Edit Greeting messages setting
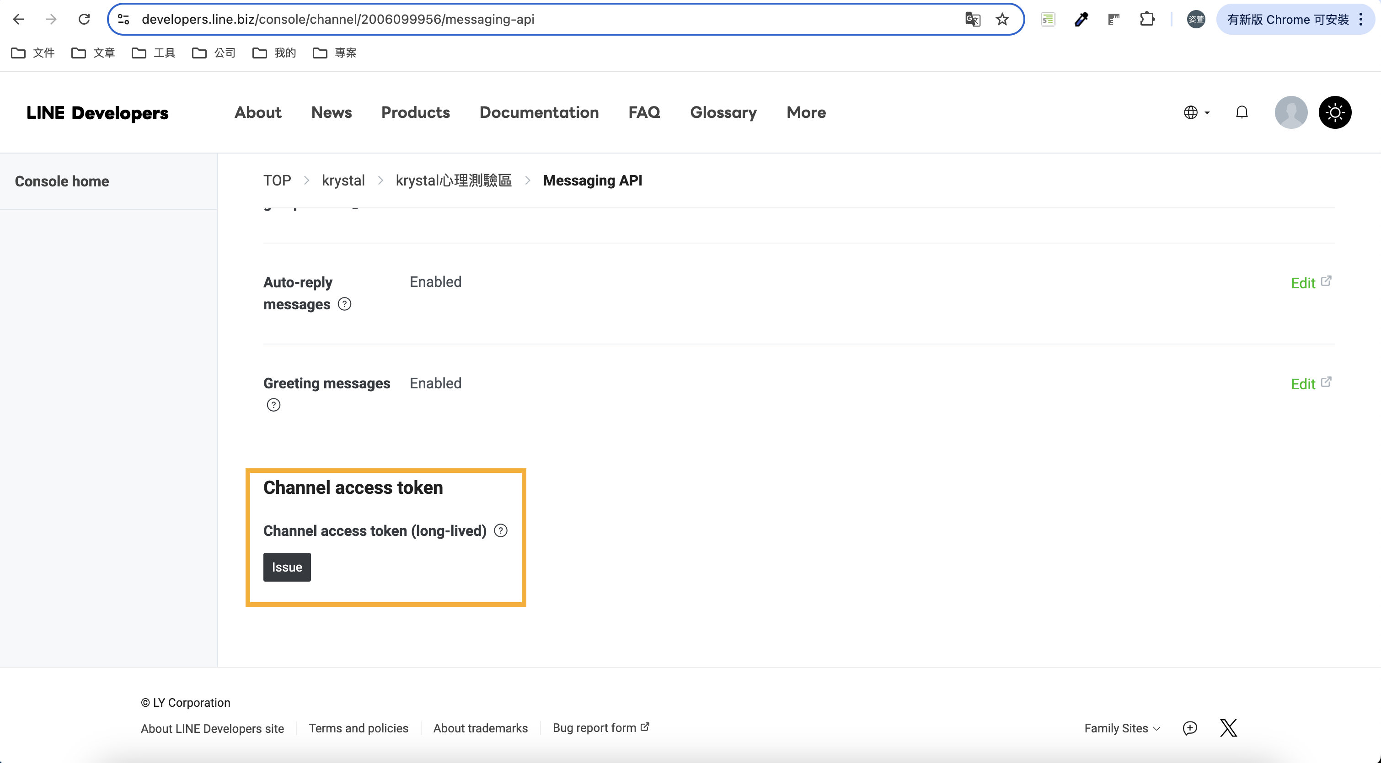The width and height of the screenshot is (1381, 763). click(1311, 384)
